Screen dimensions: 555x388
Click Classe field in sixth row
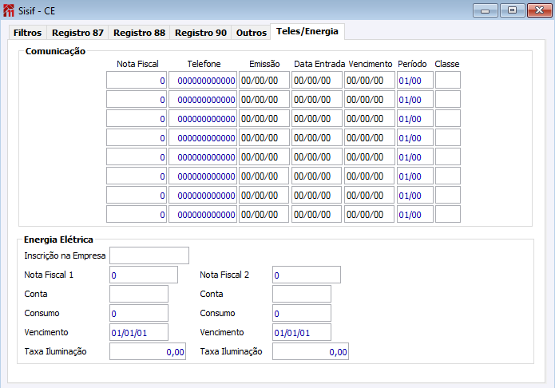[448, 176]
